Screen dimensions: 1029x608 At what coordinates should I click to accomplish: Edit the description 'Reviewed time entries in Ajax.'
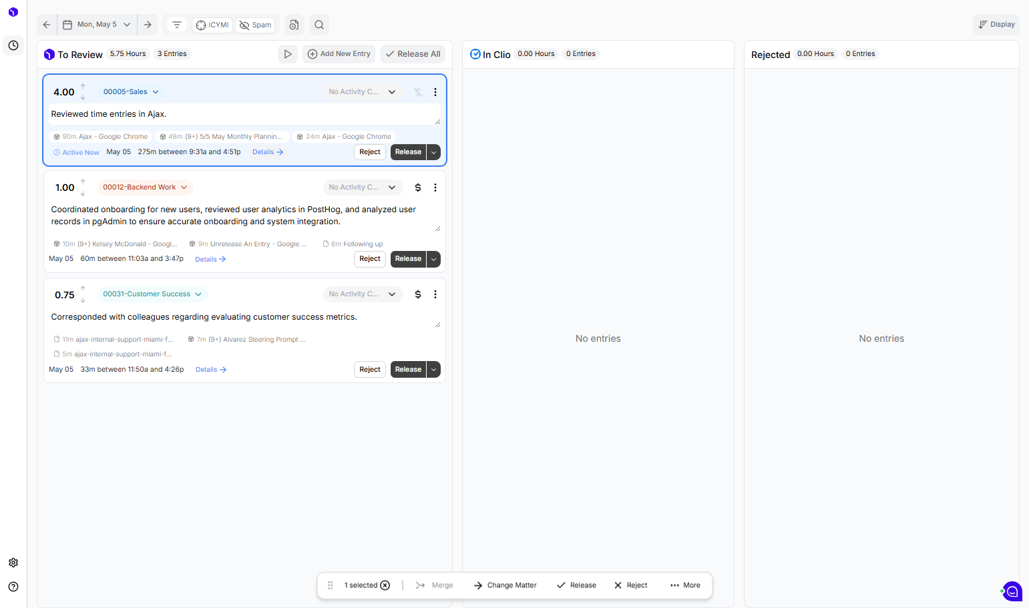[x=244, y=115]
